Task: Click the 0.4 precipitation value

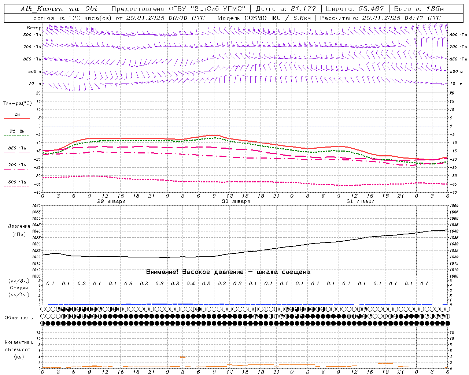Action: pyautogui.click(x=191, y=283)
